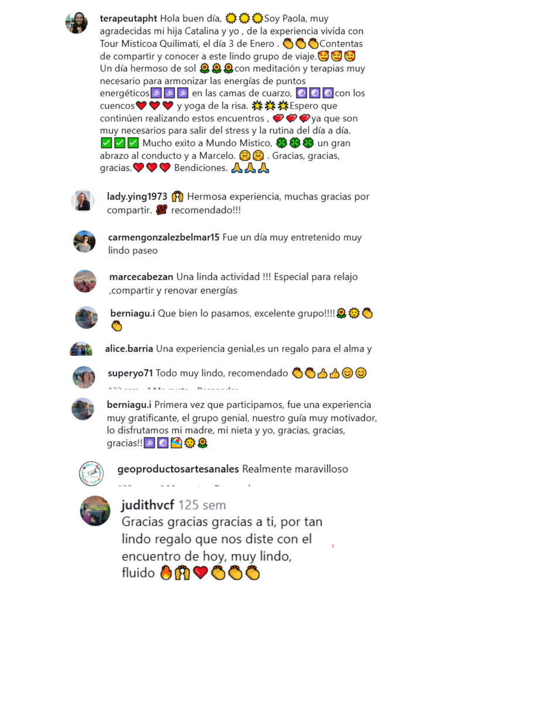Select the marcecabezan username link
The height and width of the screenshot is (703, 543).
(141, 277)
